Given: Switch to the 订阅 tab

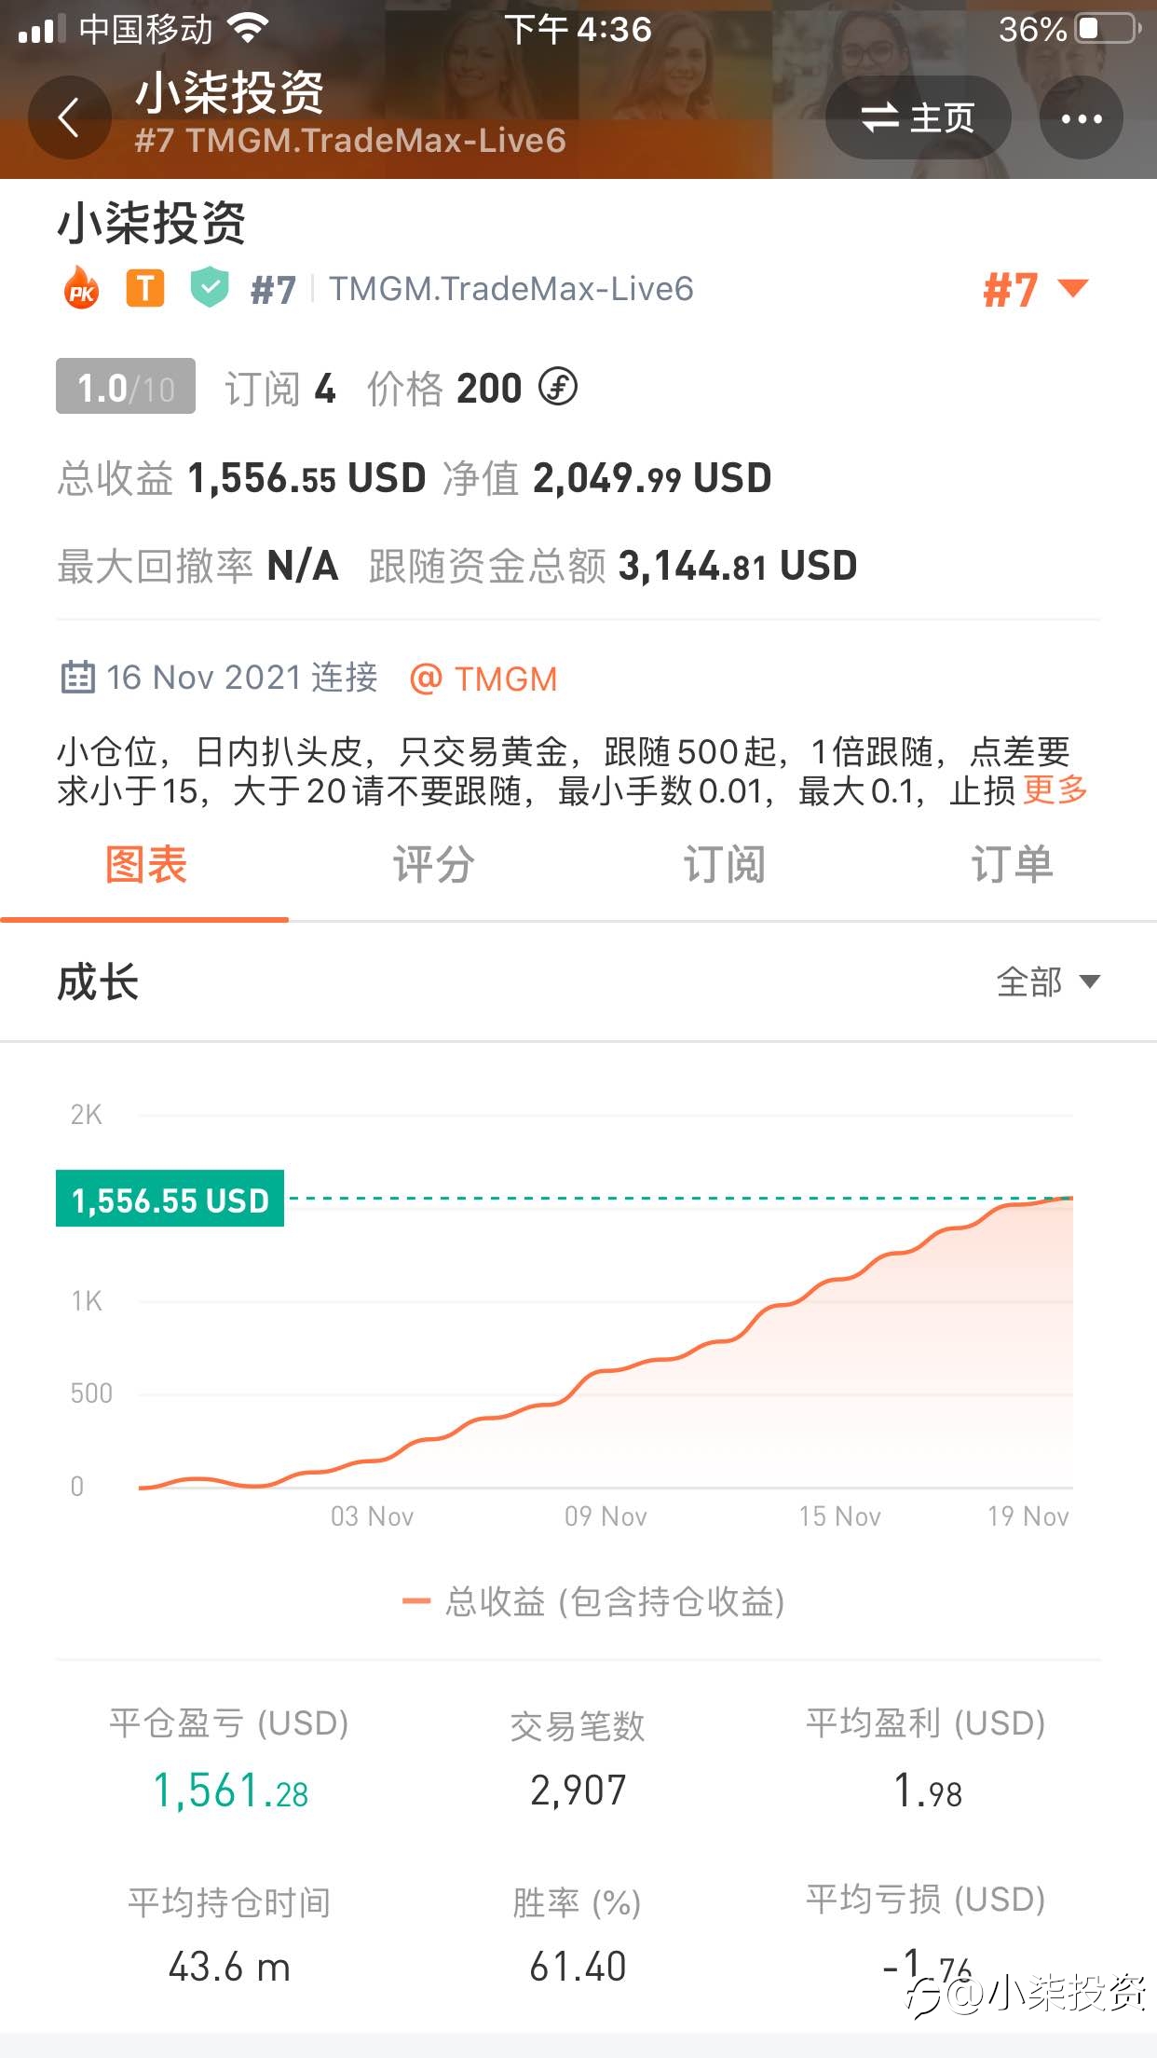Looking at the screenshot, I should tap(723, 864).
